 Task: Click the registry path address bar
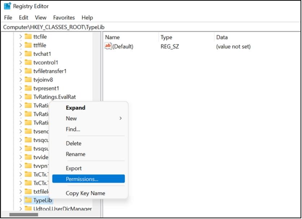pos(144,27)
